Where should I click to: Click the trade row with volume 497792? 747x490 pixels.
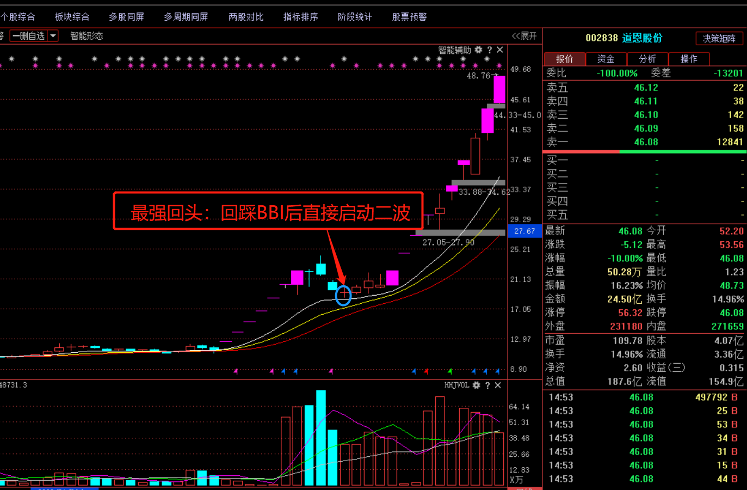click(x=645, y=397)
